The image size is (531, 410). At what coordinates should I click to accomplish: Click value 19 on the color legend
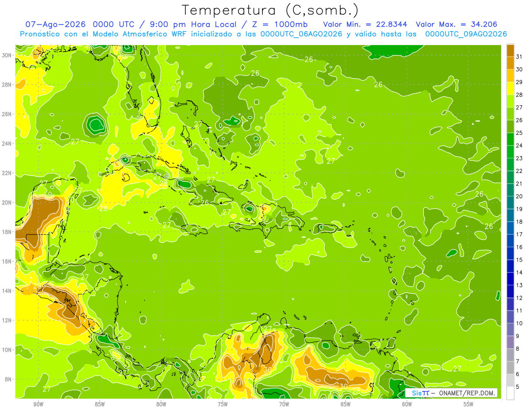point(519,209)
